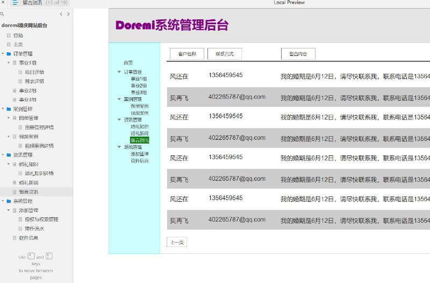Open 事业3组 page in sitemap sidebar
This screenshot has height=283, width=430.
point(28,100)
